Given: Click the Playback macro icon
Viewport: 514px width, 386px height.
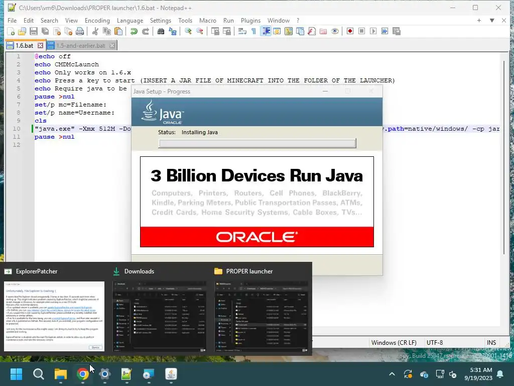Looking at the screenshot, I should (x=373, y=32).
